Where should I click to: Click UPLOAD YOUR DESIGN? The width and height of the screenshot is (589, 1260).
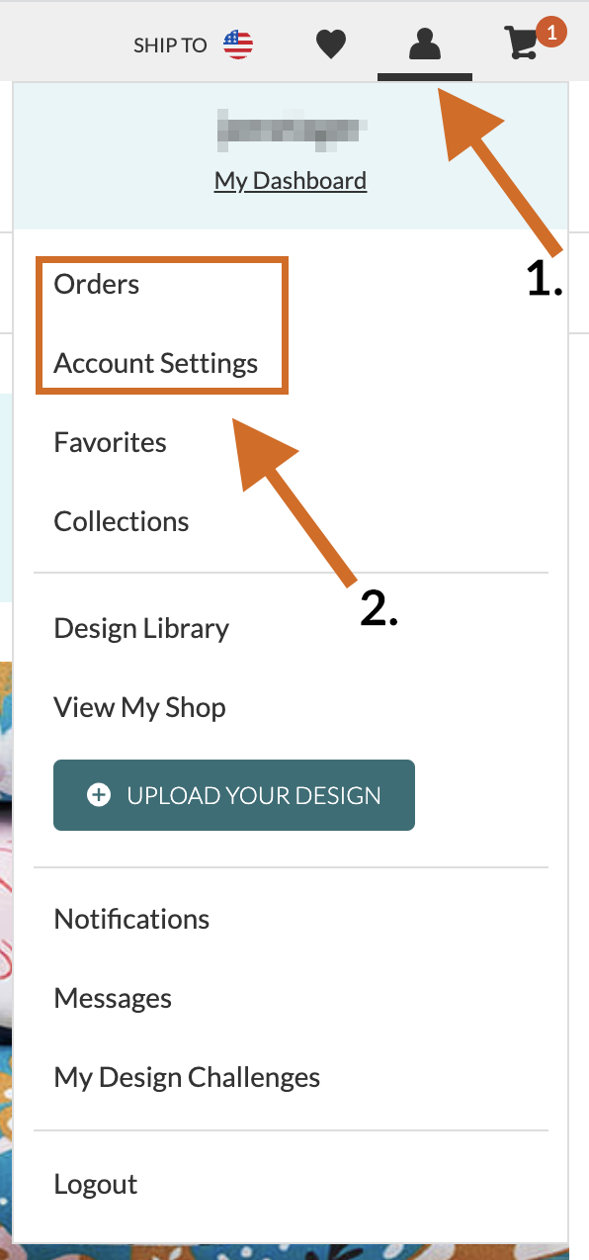coord(233,794)
